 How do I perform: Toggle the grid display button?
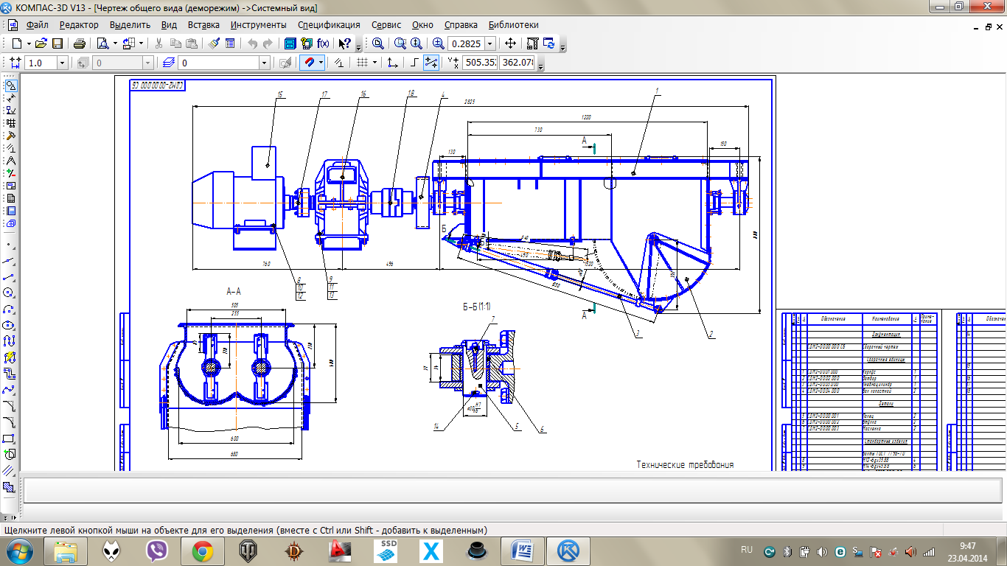tap(362, 63)
